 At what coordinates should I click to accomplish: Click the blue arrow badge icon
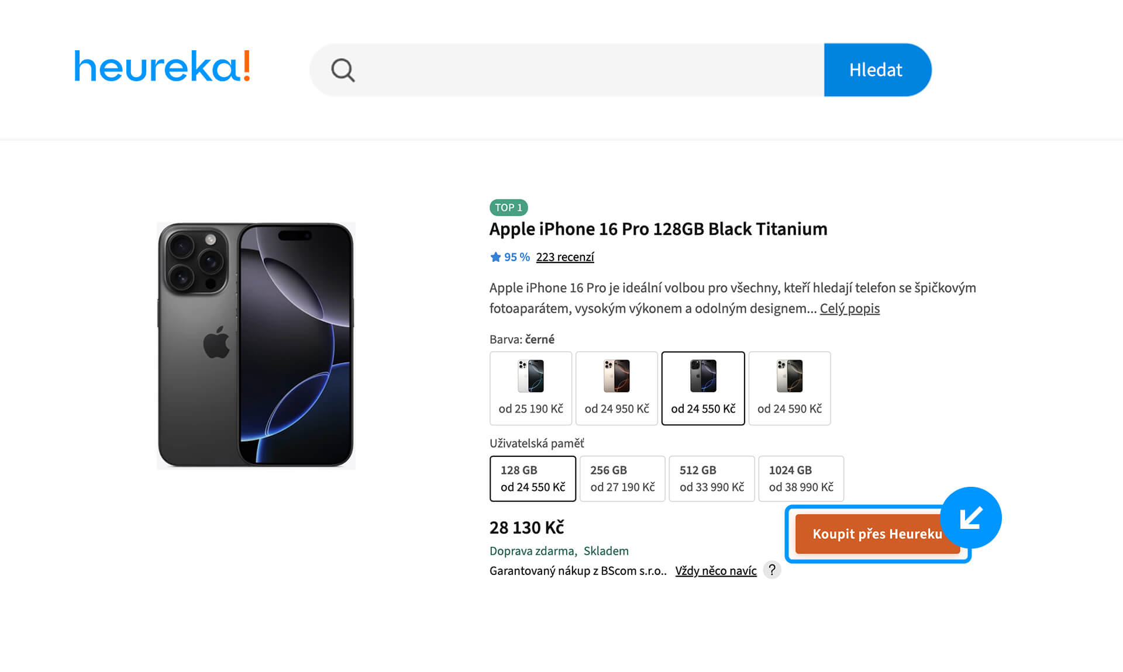[971, 517]
